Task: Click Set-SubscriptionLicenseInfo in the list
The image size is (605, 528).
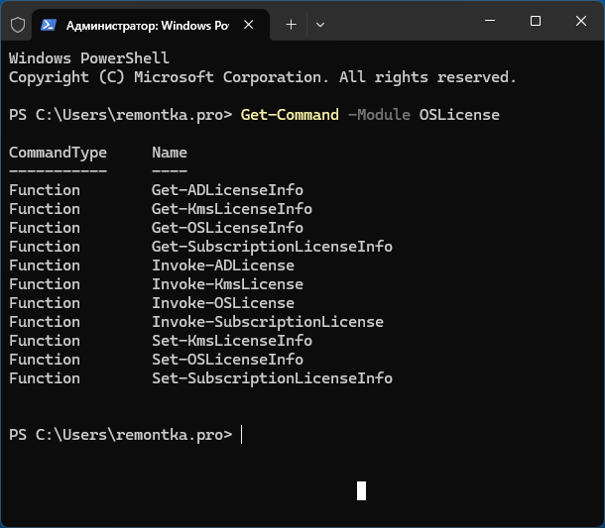Action: (272, 378)
